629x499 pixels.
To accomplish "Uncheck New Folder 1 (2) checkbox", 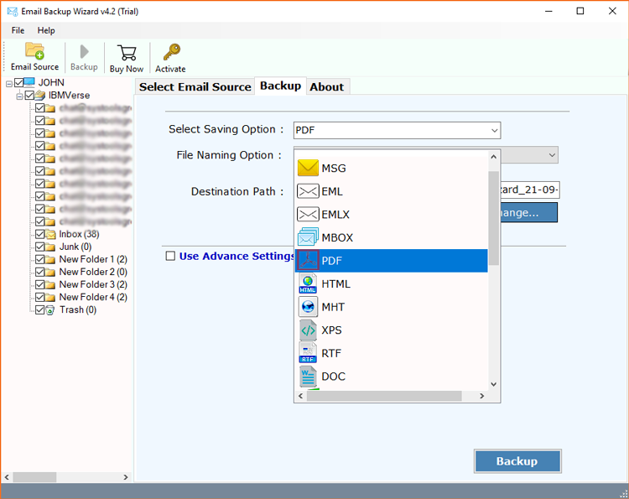I will point(39,259).
